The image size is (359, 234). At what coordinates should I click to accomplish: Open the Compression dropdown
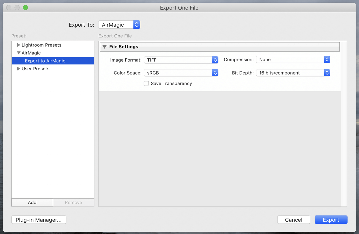(x=293, y=60)
